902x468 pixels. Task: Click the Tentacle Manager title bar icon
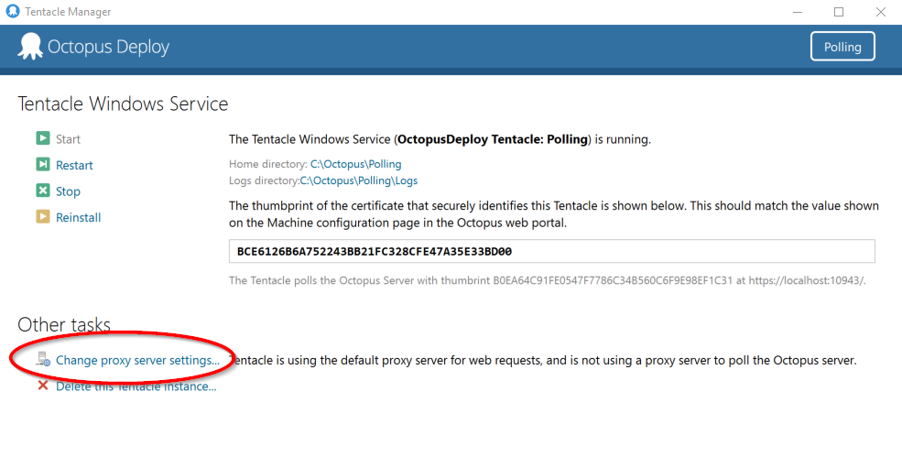13,11
